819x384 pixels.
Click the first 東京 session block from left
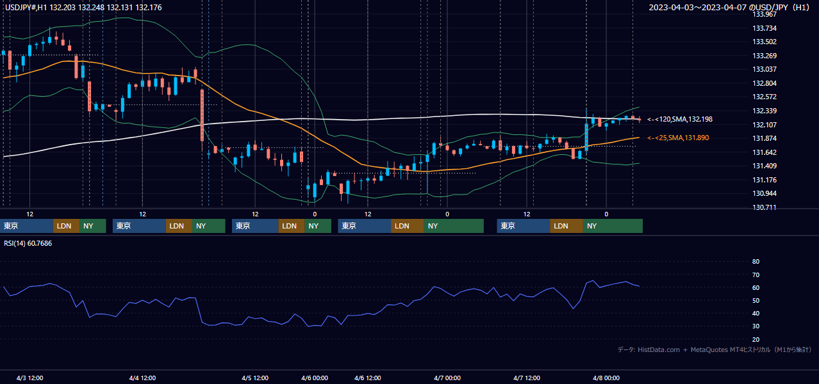(x=27, y=226)
